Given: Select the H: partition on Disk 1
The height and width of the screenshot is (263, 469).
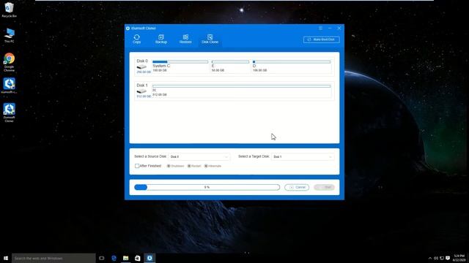Looking at the screenshot, I should [x=241, y=91].
